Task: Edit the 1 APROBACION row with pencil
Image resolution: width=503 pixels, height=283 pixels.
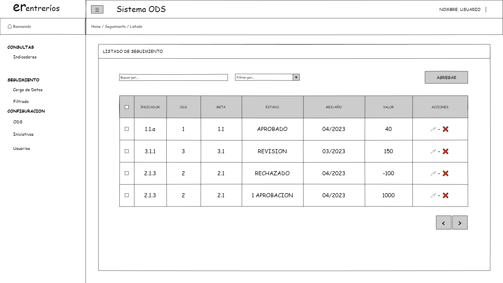Action: pos(433,195)
